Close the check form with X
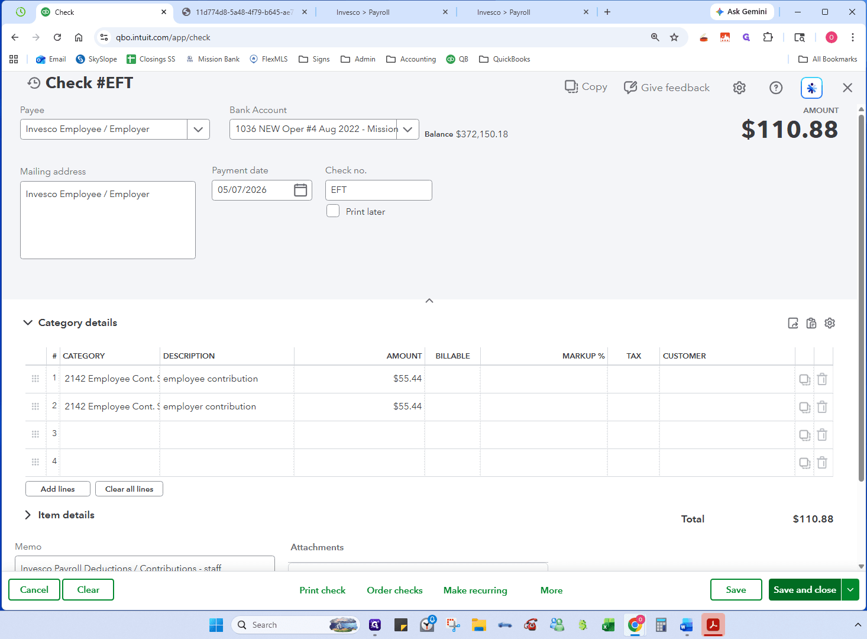Viewport: 867px width, 639px height. tap(847, 88)
